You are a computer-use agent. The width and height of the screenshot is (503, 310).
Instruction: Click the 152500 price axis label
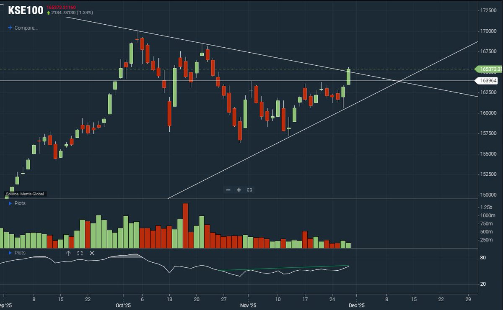pos(489,174)
